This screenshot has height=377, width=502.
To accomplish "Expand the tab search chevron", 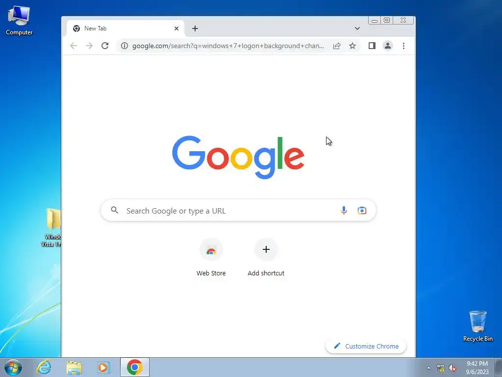I will coord(357,28).
